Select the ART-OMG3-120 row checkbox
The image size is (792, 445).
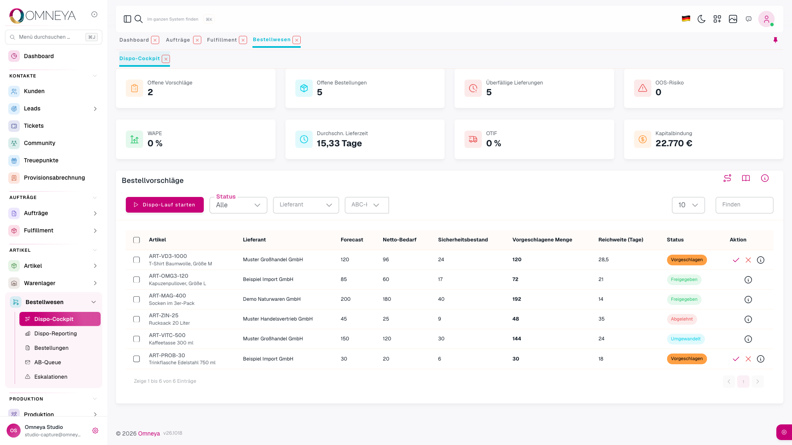pos(137,280)
